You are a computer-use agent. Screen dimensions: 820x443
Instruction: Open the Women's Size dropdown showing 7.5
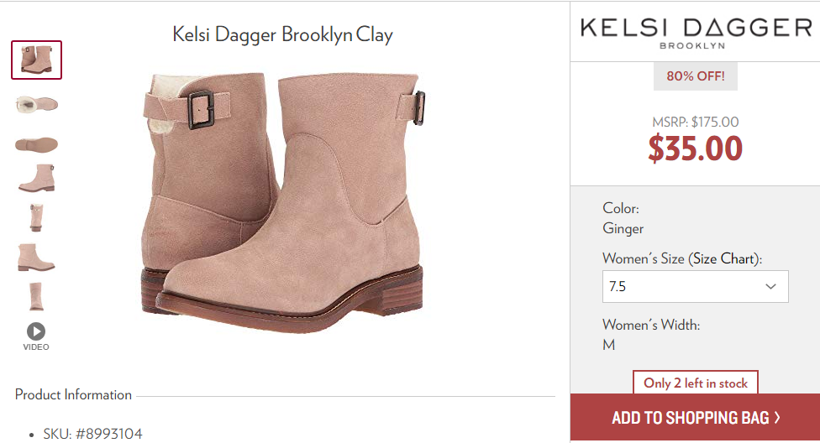coord(695,286)
